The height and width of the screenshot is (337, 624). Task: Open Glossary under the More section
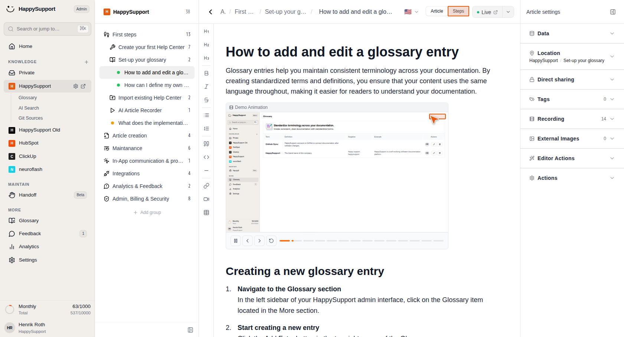(x=48, y=221)
